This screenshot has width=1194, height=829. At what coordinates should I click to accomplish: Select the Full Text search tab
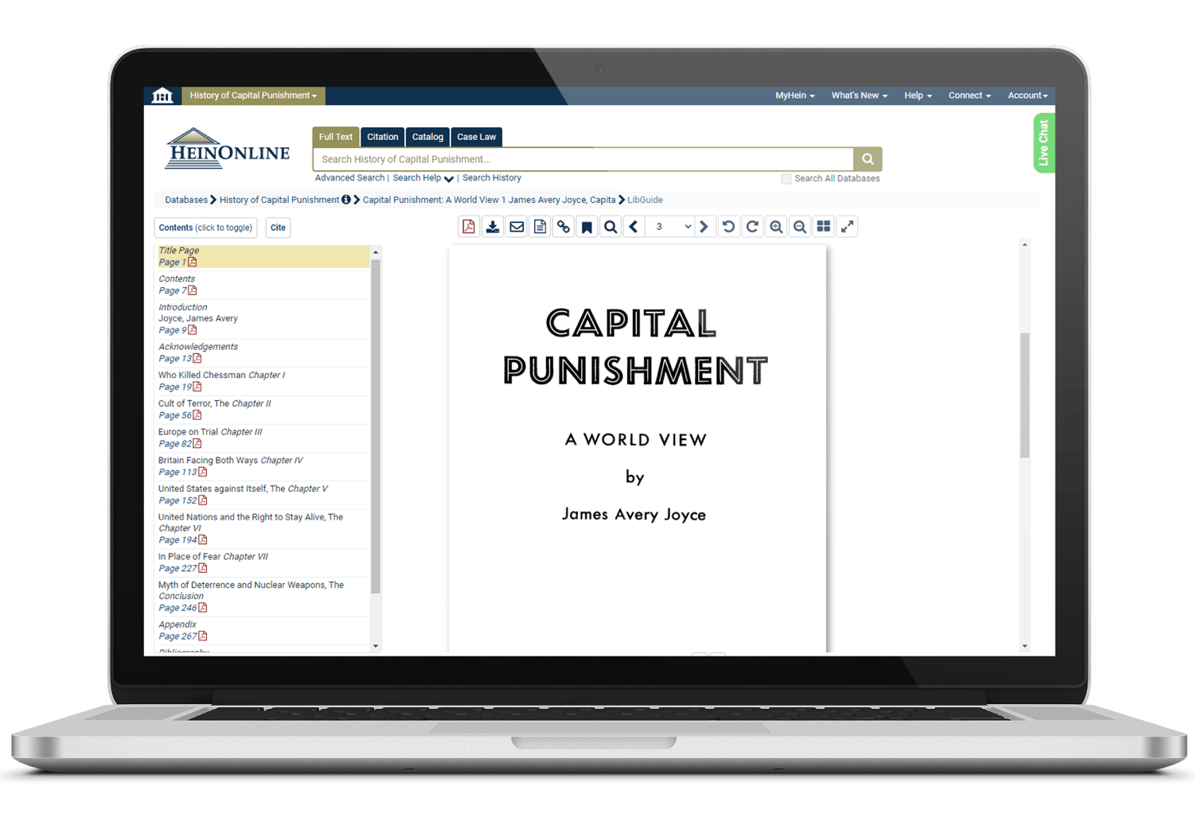click(x=336, y=137)
